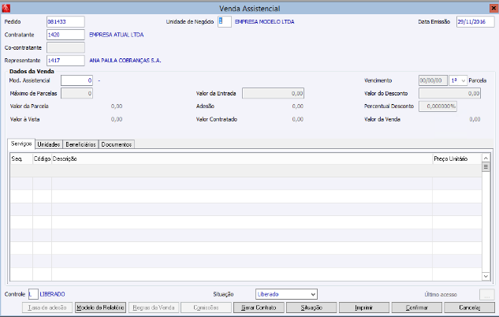Select the first empty grid row

pos(246,170)
